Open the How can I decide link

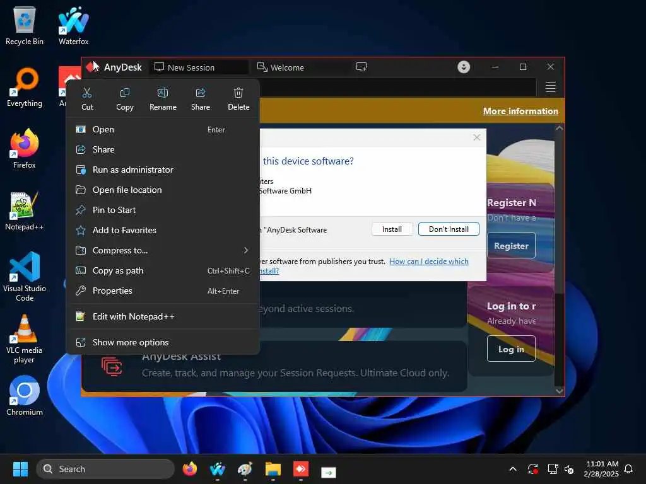click(429, 262)
